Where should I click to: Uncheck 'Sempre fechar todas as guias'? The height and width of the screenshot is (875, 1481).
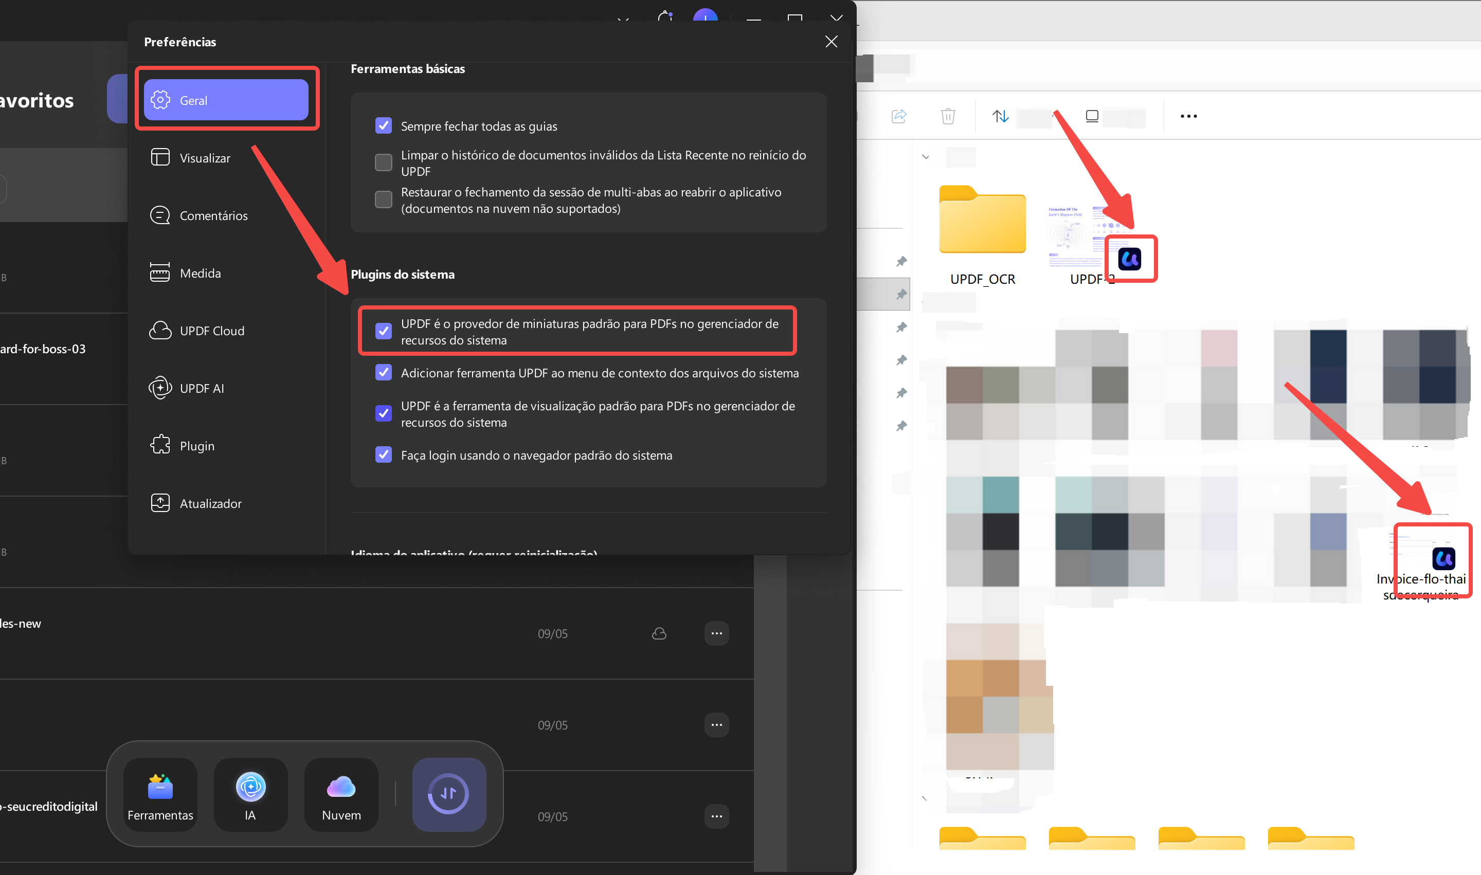[x=384, y=125]
